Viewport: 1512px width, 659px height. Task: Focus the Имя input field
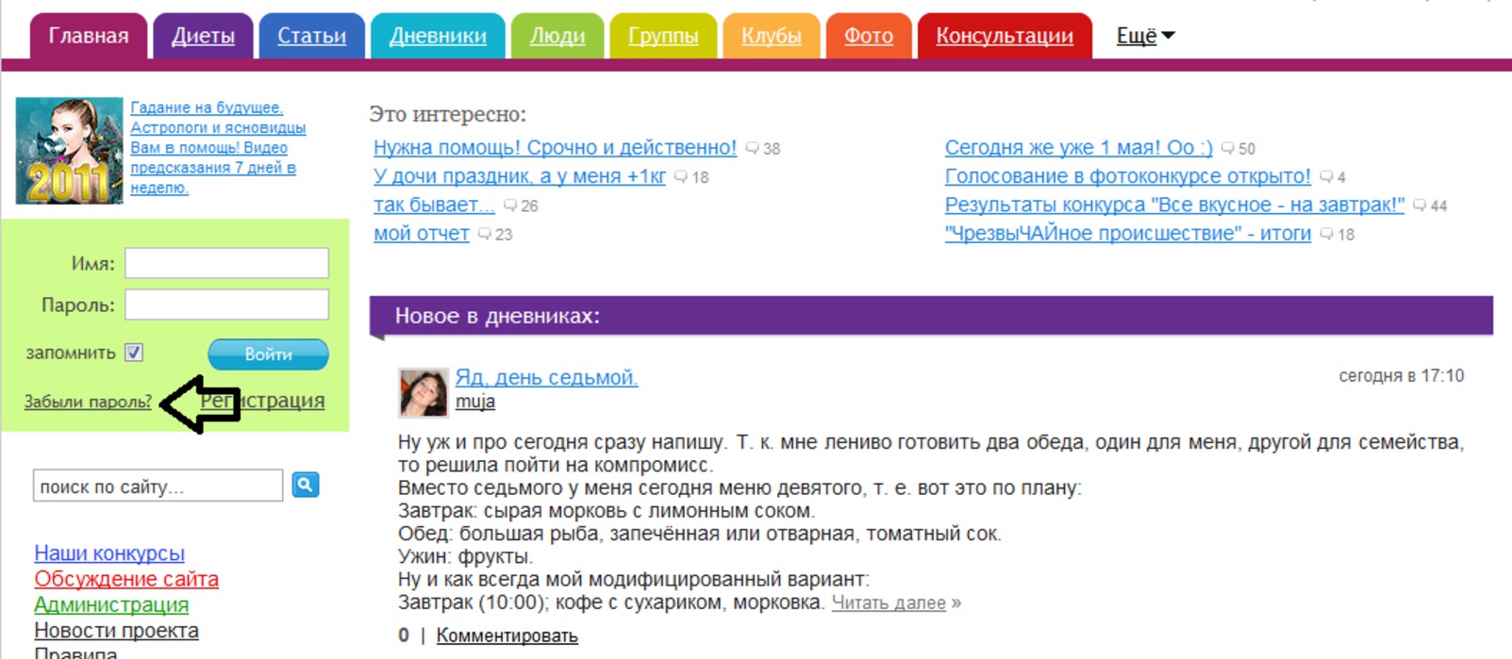click(226, 263)
